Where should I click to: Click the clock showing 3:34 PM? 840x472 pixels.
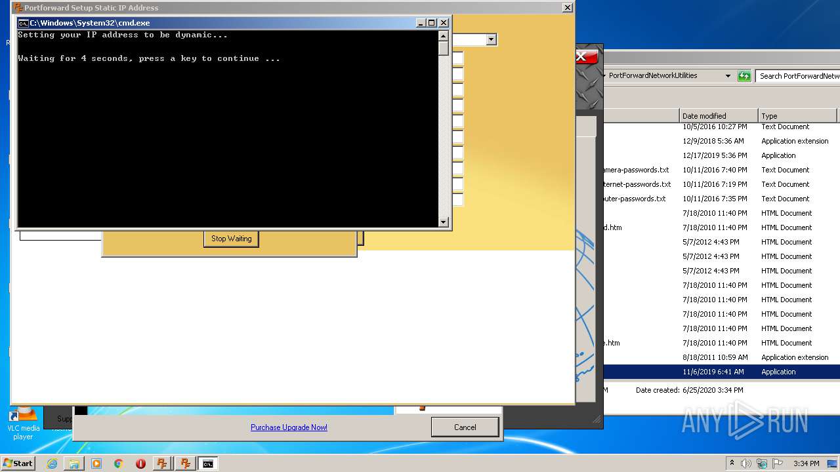[x=806, y=463]
